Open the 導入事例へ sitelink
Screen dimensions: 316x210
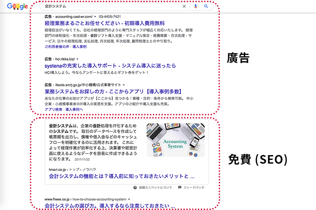tap(74, 109)
